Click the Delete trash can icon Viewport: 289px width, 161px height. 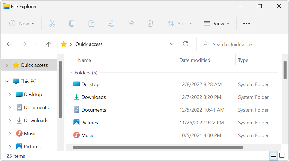pos(150,24)
